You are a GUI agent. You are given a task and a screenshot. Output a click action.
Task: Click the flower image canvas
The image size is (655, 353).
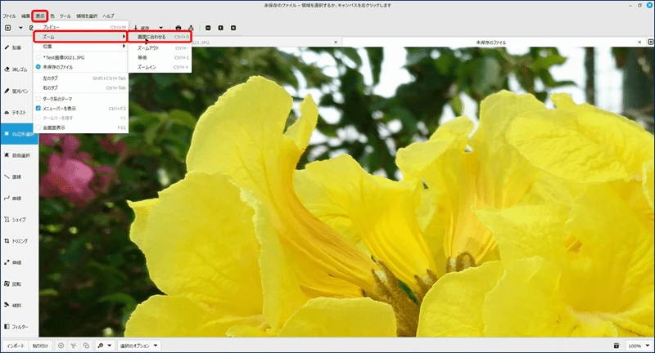click(x=346, y=192)
